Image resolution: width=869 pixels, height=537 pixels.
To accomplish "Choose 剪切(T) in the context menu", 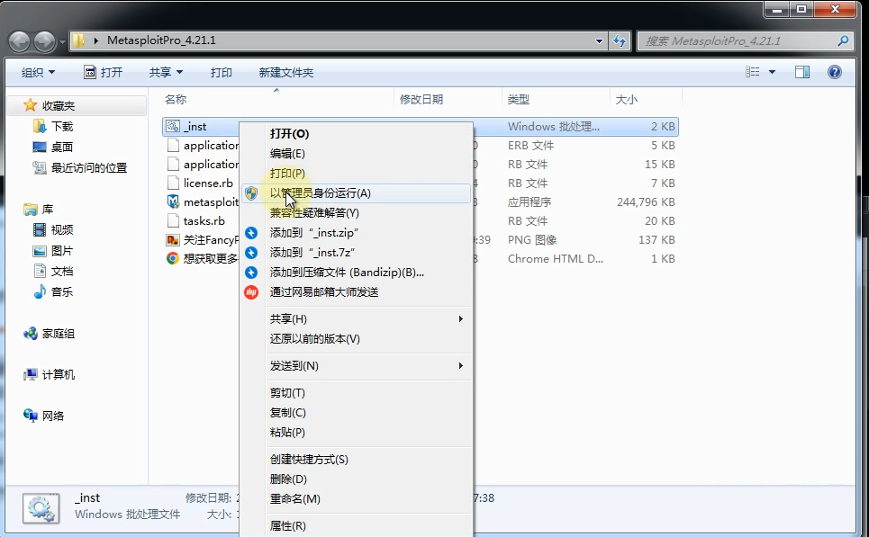I will (x=357, y=393).
